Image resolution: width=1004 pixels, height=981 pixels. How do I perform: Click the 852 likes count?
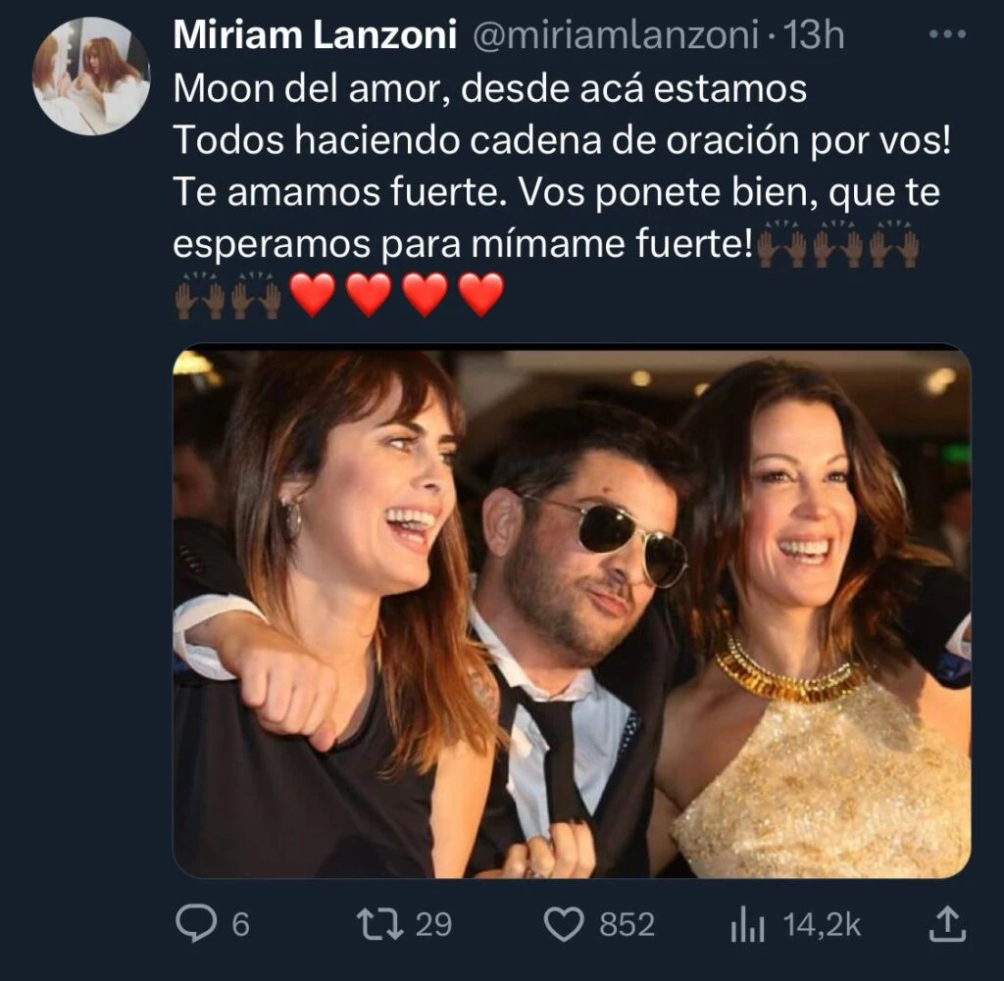(x=626, y=924)
